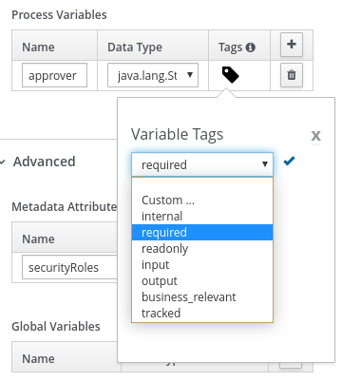
Task: Select readonly tag option
Action: coord(202,249)
